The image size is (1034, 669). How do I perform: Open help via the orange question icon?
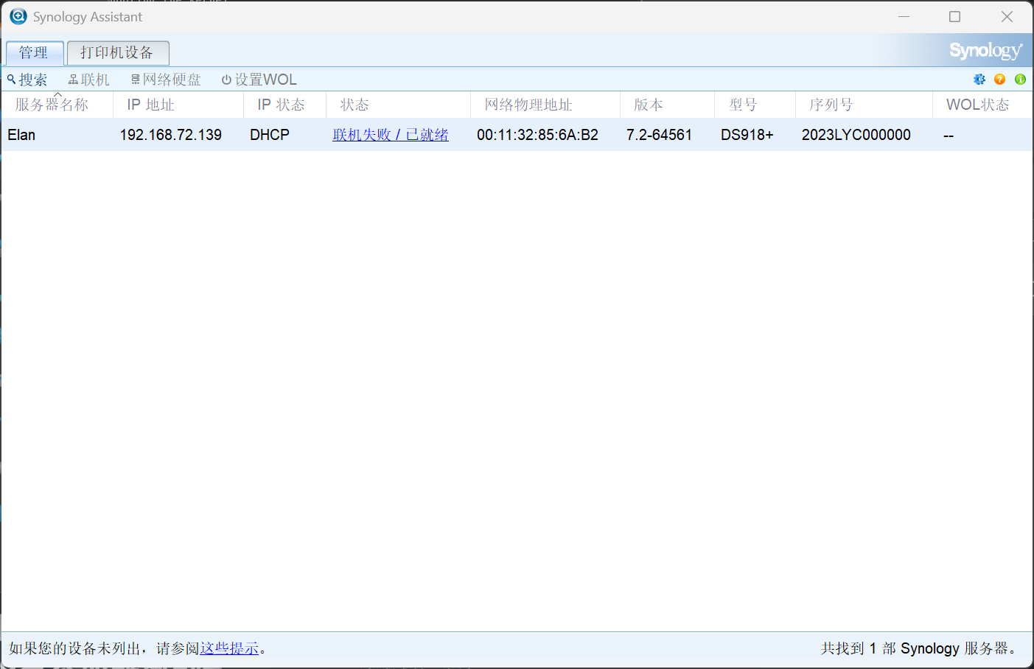click(x=999, y=80)
